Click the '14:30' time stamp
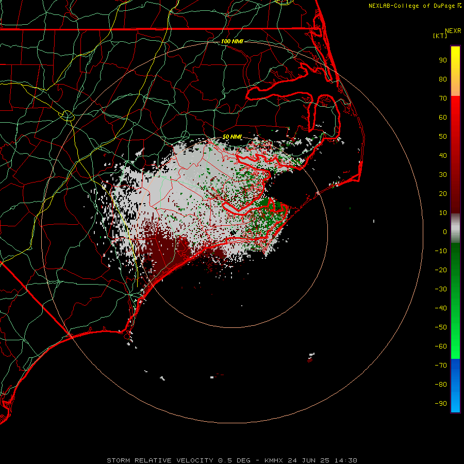Screen dimensions: 464x464 [x=345, y=460]
